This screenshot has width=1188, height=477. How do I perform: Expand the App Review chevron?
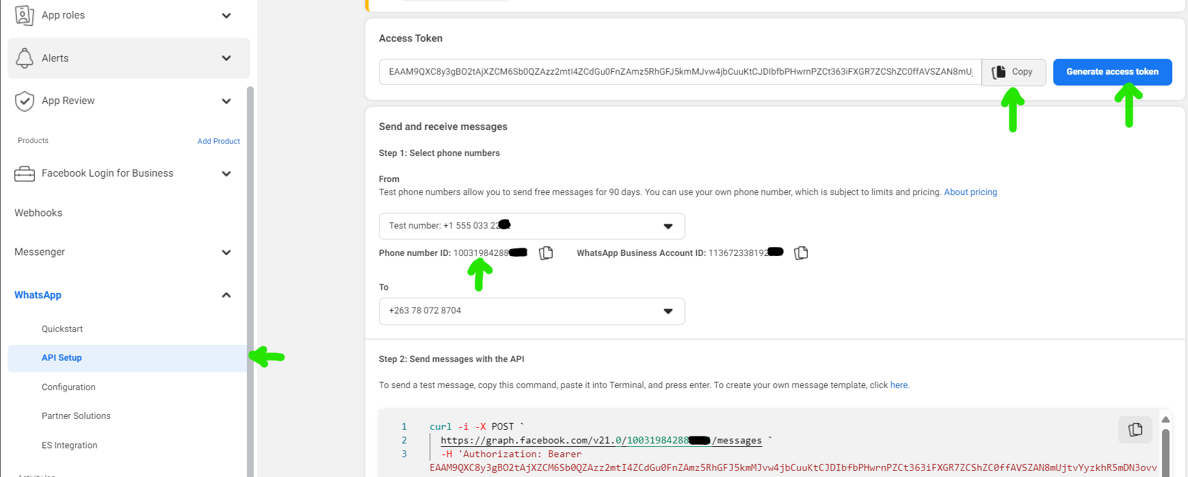coord(226,101)
